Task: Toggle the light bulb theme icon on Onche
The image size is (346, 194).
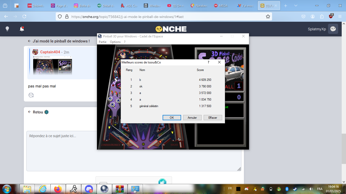Action: click(x=7, y=29)
